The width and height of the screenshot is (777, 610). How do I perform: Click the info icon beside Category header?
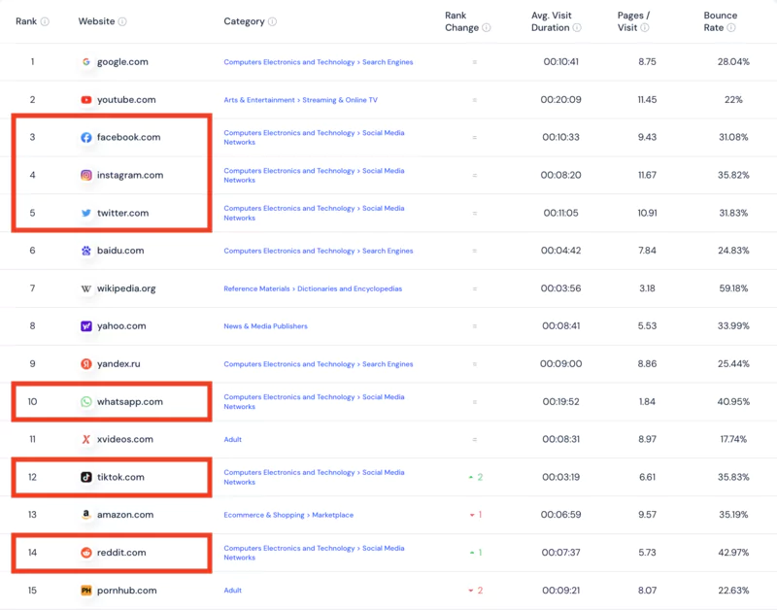(x=272, y=21)
